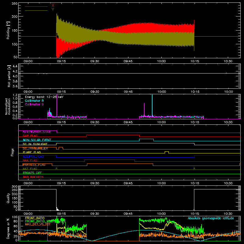Click the olive Y legend letter

tap(53, 9)
